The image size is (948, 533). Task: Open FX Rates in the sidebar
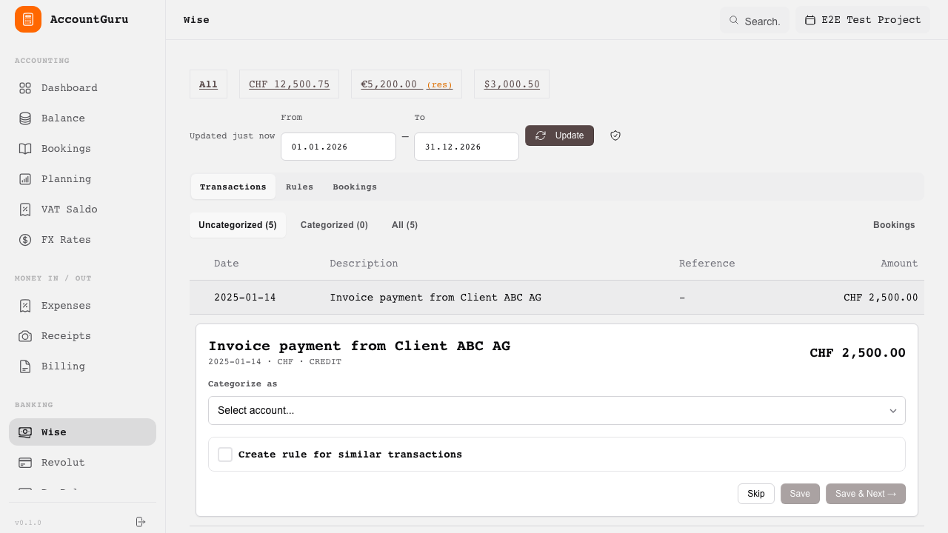coord(66,240)
